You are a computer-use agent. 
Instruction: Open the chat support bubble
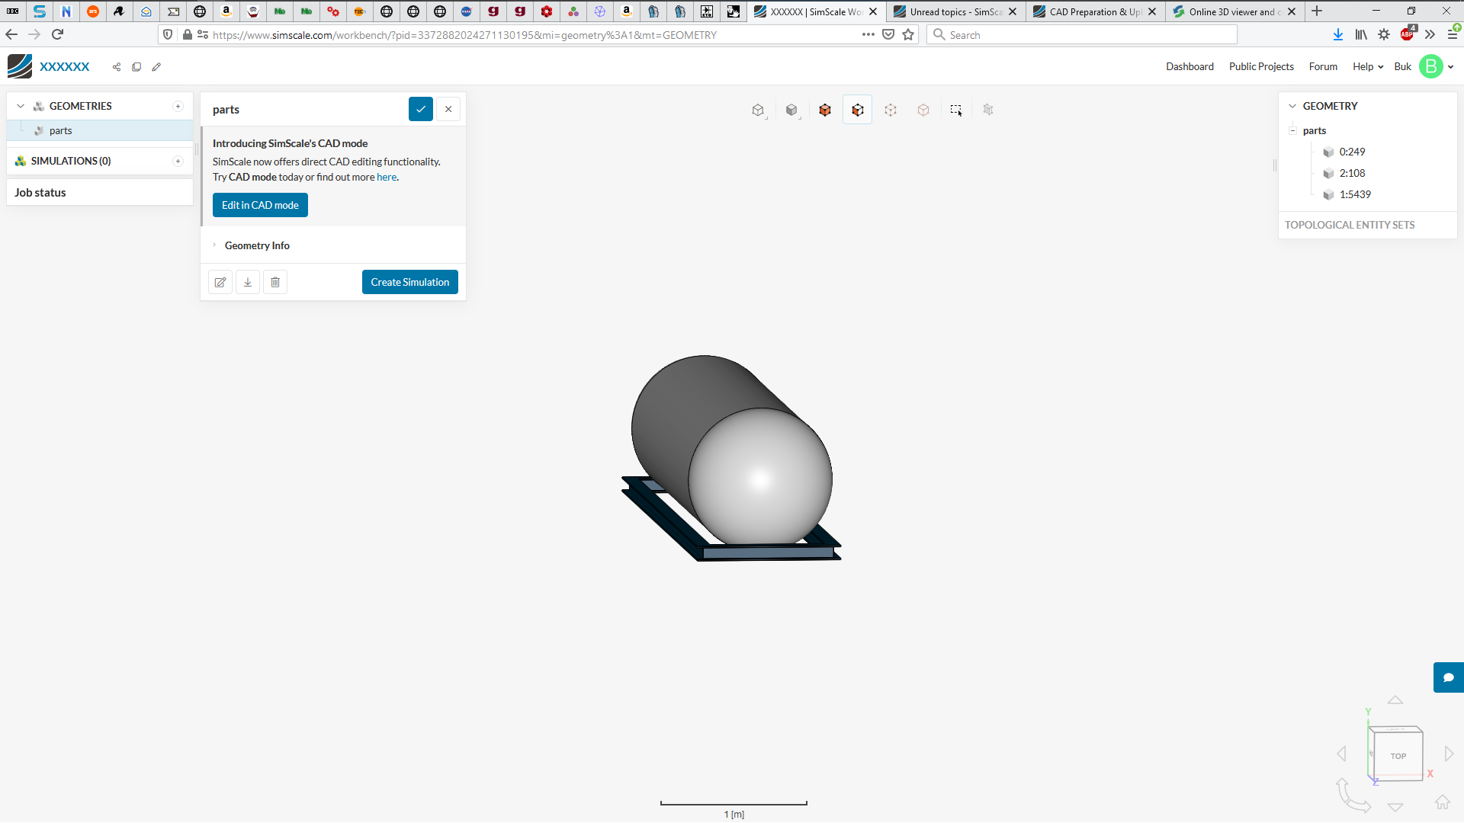(1448, 677)
